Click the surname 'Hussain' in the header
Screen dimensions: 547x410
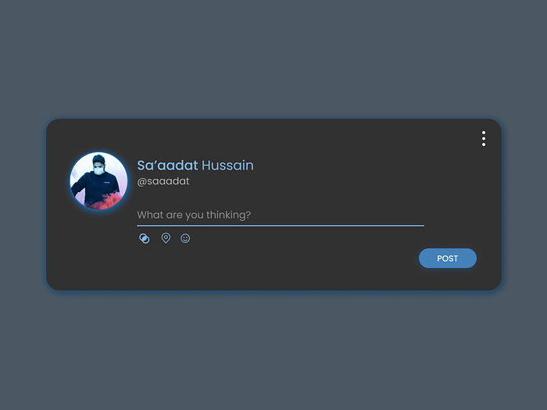click(x=228, y=166)
